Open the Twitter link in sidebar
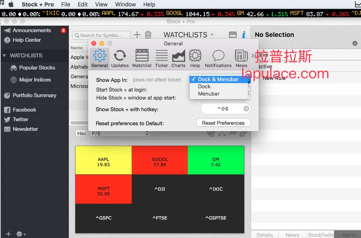361x238 pixels. (x=21, y=119)
